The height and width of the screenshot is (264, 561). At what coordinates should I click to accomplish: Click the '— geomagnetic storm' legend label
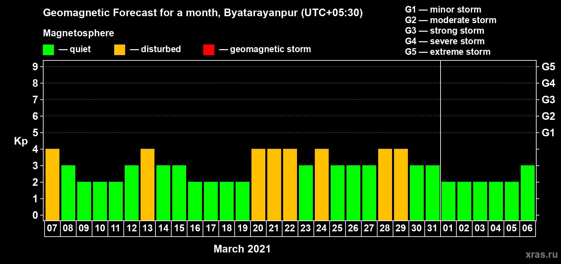pyautogui.click(x=265, y=49)
